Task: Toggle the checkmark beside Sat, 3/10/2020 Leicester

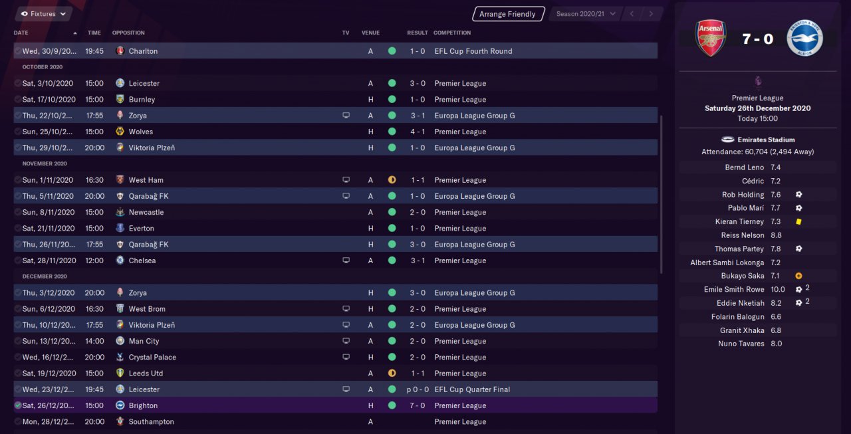Action: point(17,83)
